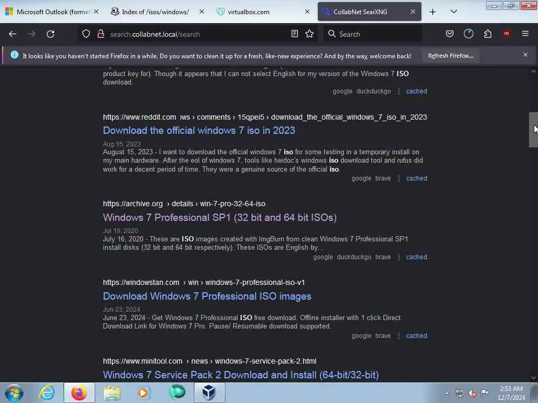Open 'Windows 7 Service Pack 2 Download' result
538x403 pixels.
point(241,375)
